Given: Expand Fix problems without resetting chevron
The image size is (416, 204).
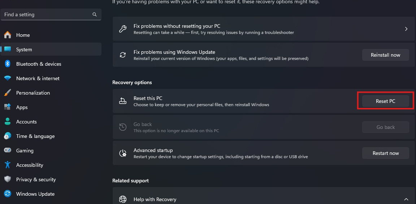Looking at the screenshot, I should pyautogui.click(x=406, y=29).
